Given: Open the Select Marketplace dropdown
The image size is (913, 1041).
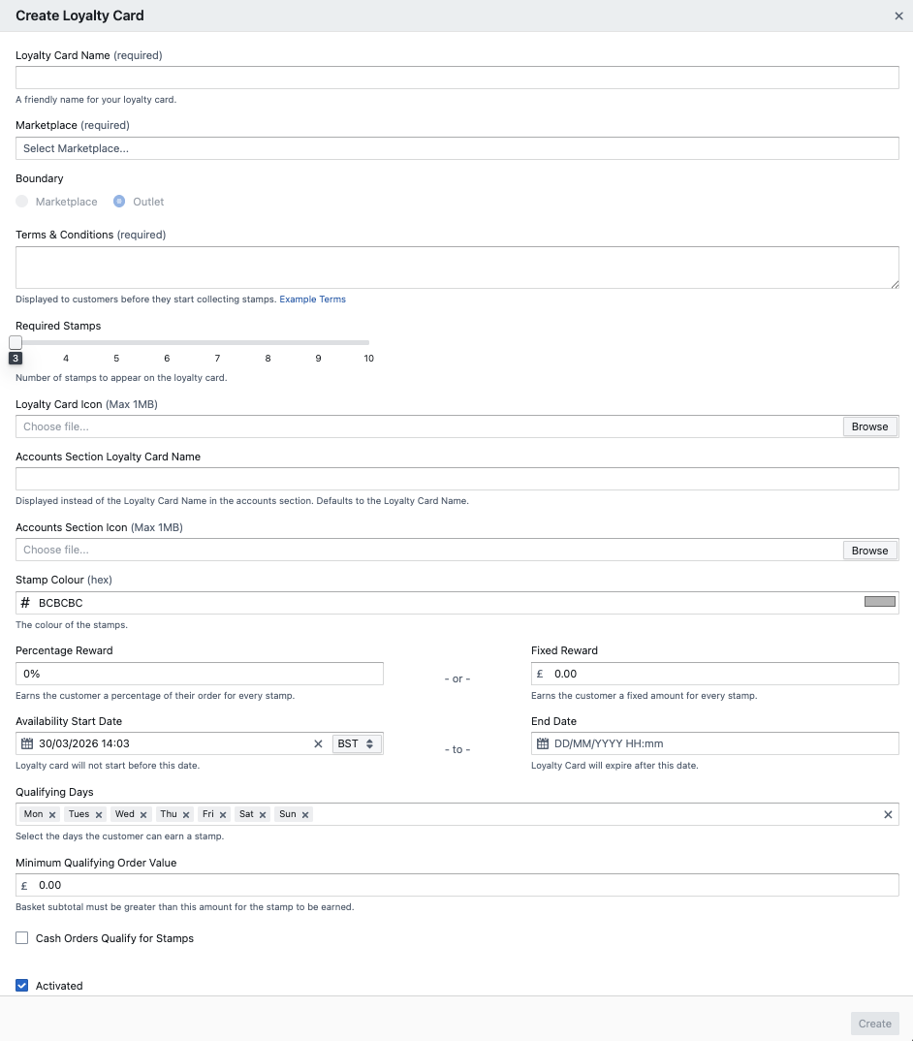Looking at the screenshot, I should click(x=456, y=148).
